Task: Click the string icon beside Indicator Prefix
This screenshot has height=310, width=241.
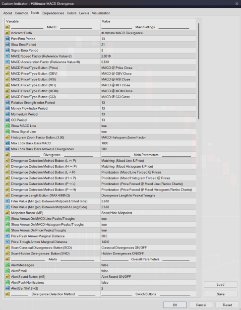Action: point(7,33)
